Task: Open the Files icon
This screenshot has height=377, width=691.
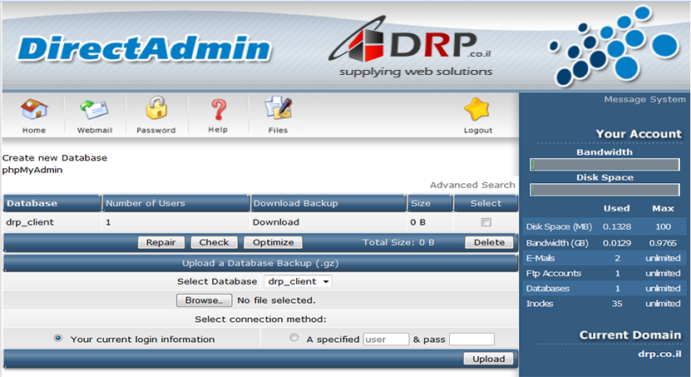Action: pos(278,111)
